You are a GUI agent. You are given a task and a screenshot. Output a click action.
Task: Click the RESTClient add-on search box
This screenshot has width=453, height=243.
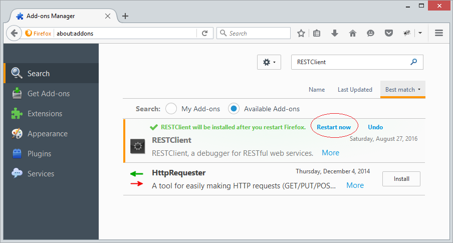[x=357, y=62]
